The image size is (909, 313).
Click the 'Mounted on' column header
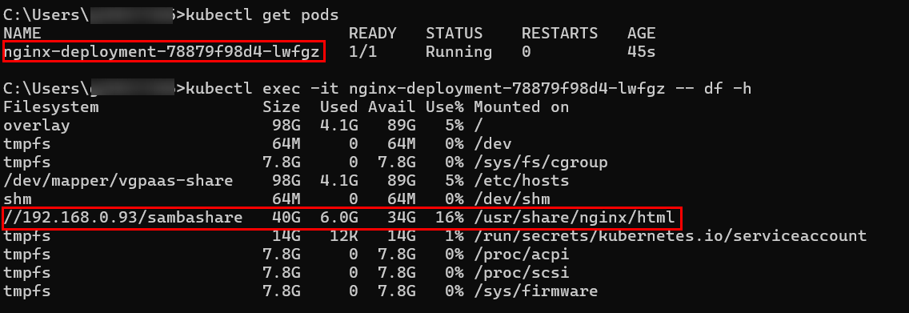click(521, 107)
